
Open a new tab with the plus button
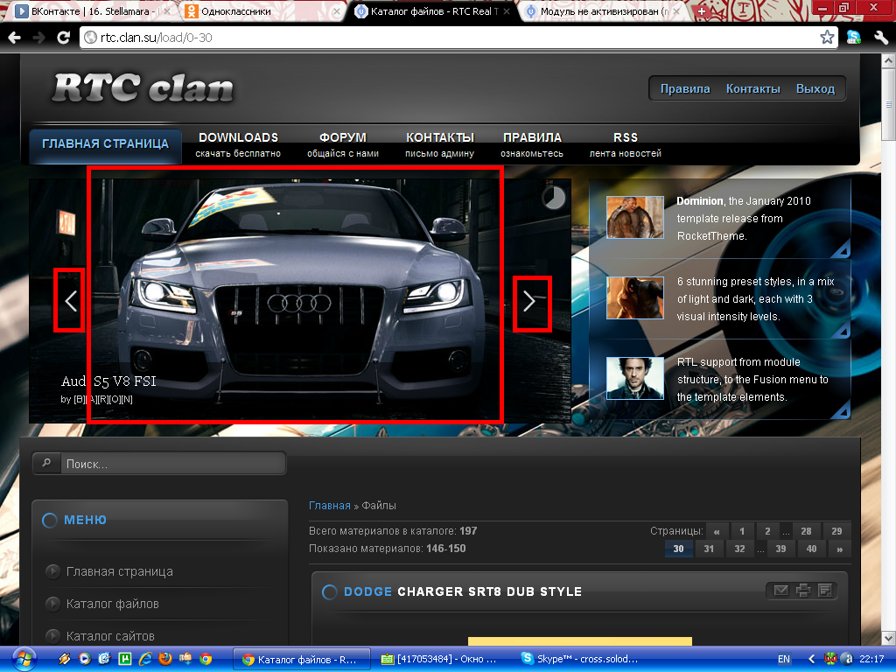coord(702,10)
